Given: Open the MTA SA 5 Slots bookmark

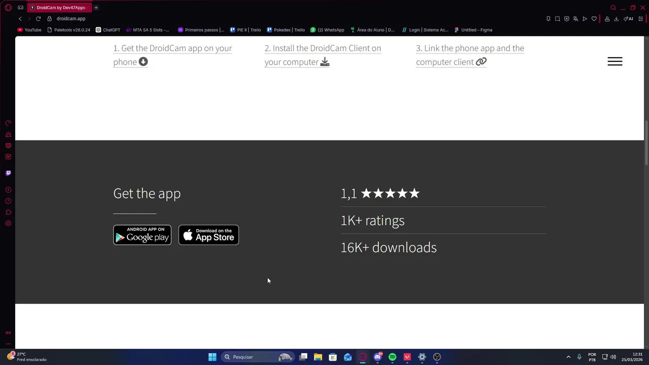Looking at the screenshot, I should (x=147, y=30).
